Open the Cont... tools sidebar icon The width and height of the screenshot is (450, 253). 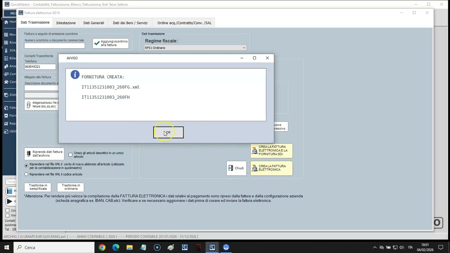[6, 82]
